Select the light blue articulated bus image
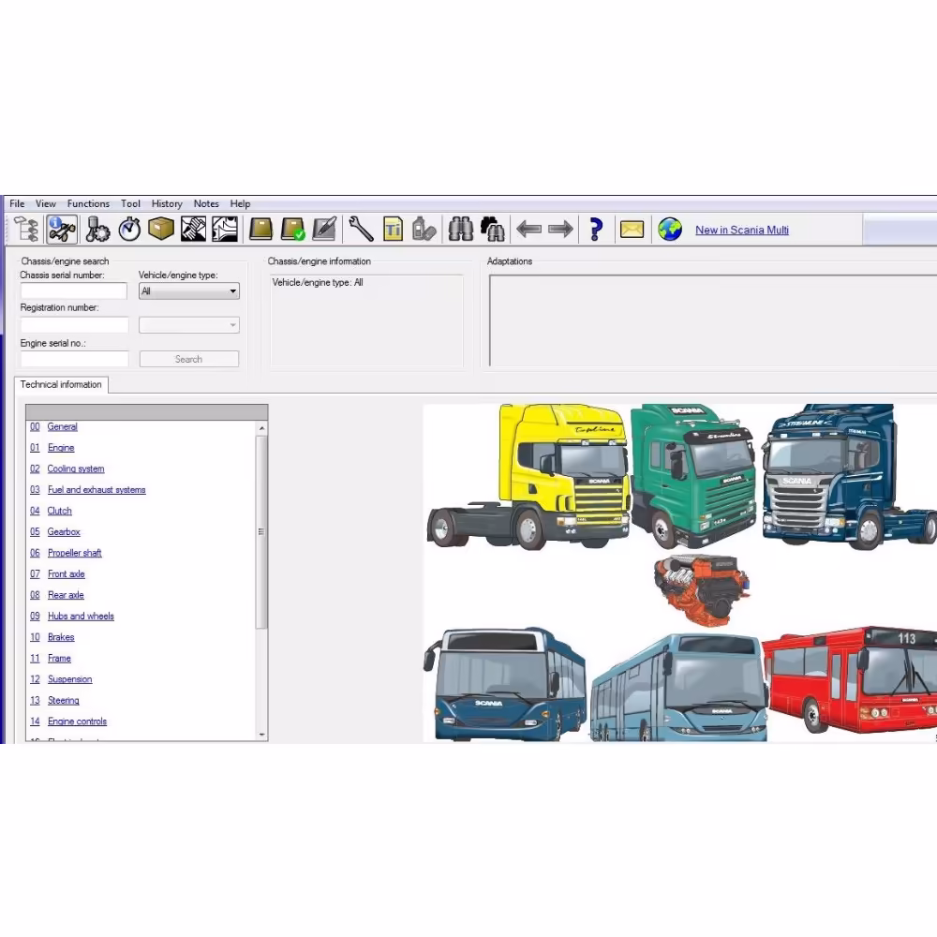The width and height of the screenshot is (937, 937). coord(678,687)
